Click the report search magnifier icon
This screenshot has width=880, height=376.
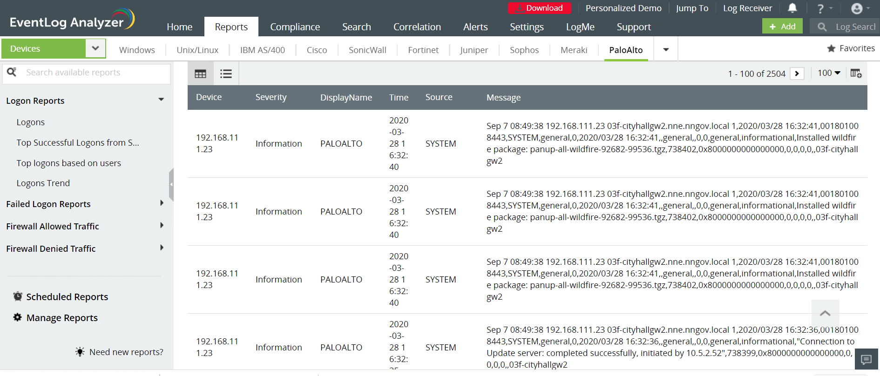12,72
